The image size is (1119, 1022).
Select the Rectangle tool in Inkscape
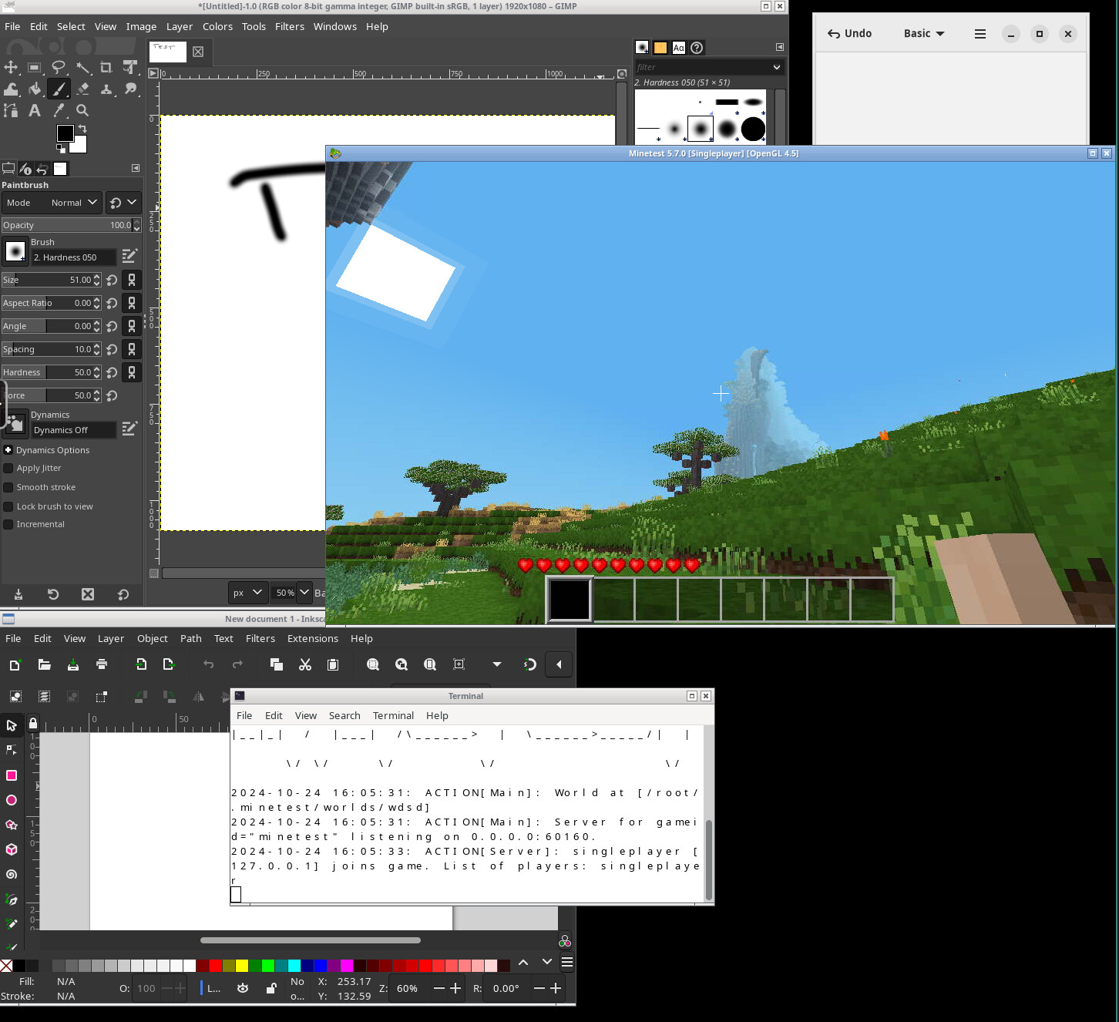(12, 775)
